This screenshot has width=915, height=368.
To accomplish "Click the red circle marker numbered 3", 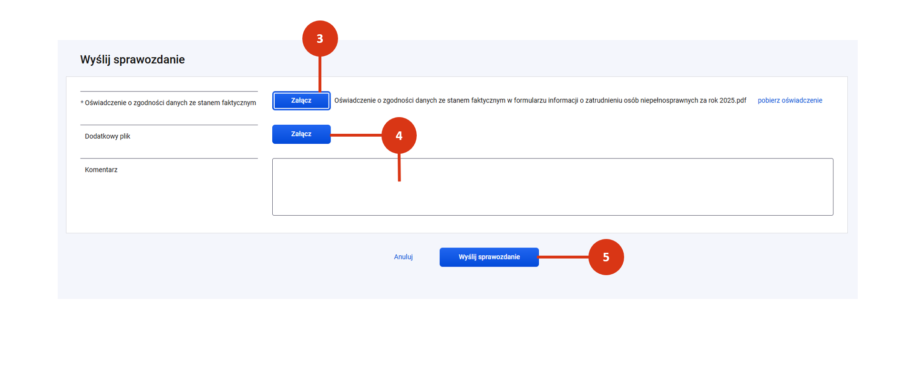I will tap(320, 39).
